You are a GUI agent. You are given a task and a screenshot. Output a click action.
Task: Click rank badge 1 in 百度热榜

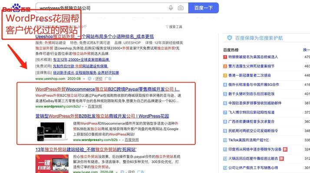coord(225,57)
